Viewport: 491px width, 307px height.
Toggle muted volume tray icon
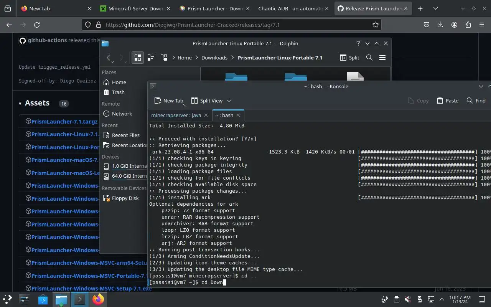point(408,299)
